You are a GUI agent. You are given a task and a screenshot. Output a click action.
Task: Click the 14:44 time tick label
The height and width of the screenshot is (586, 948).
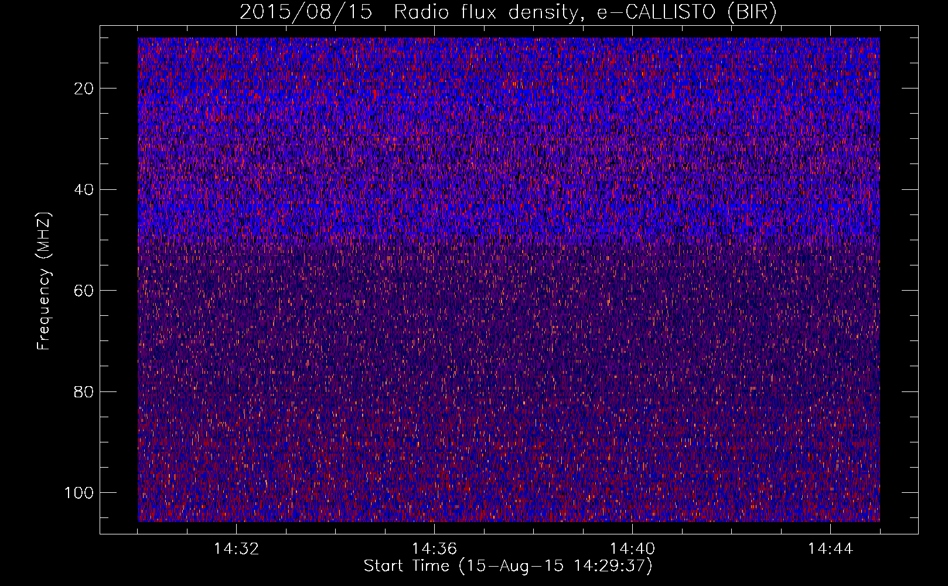click(830, 549)
